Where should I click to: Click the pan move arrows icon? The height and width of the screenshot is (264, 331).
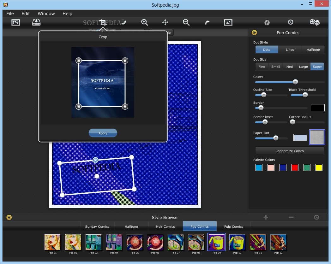coord(165,22)
